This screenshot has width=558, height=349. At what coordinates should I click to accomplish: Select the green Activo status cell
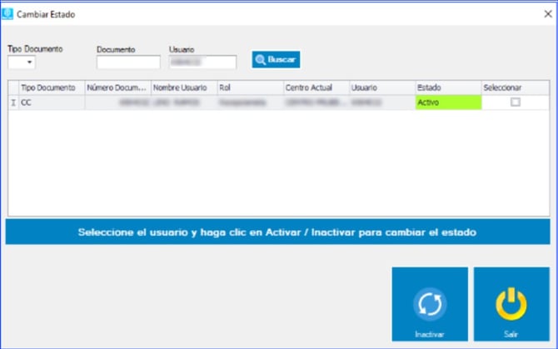click(447, 102)
